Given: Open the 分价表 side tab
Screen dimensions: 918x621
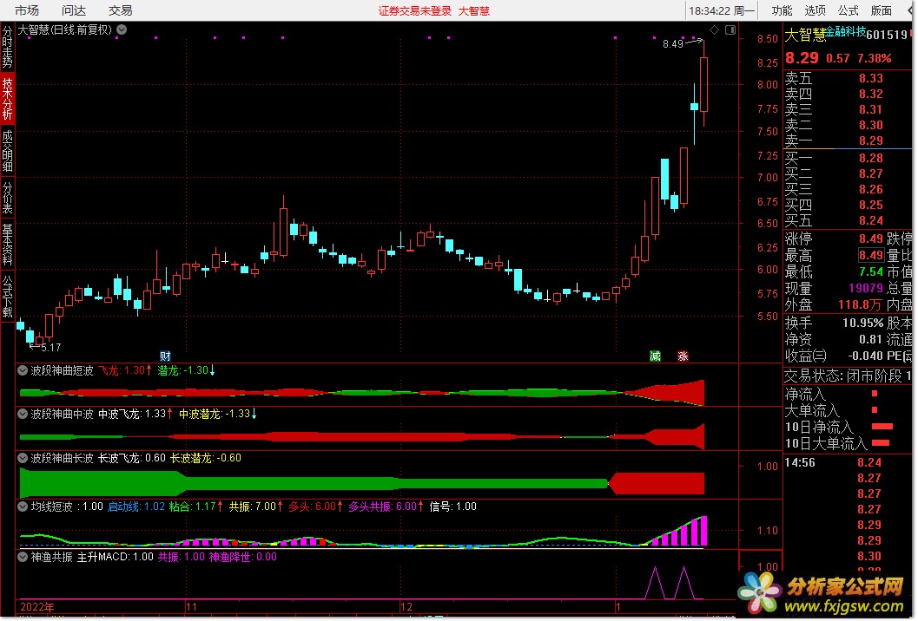Looking at the screenshot, I should tap(7, 198).
